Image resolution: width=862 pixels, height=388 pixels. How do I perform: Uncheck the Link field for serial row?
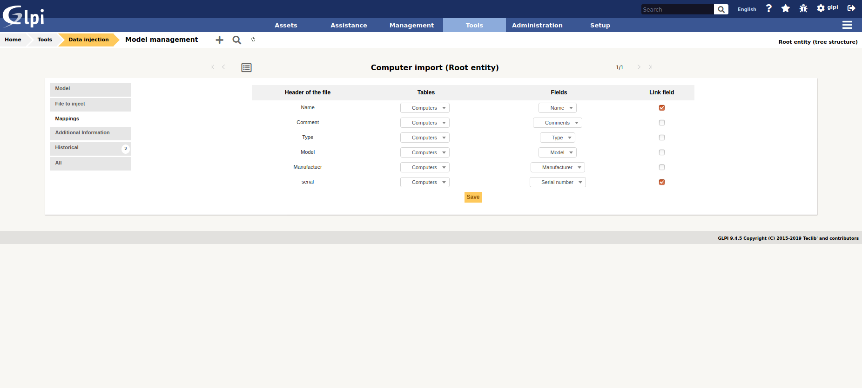point(661,182)
